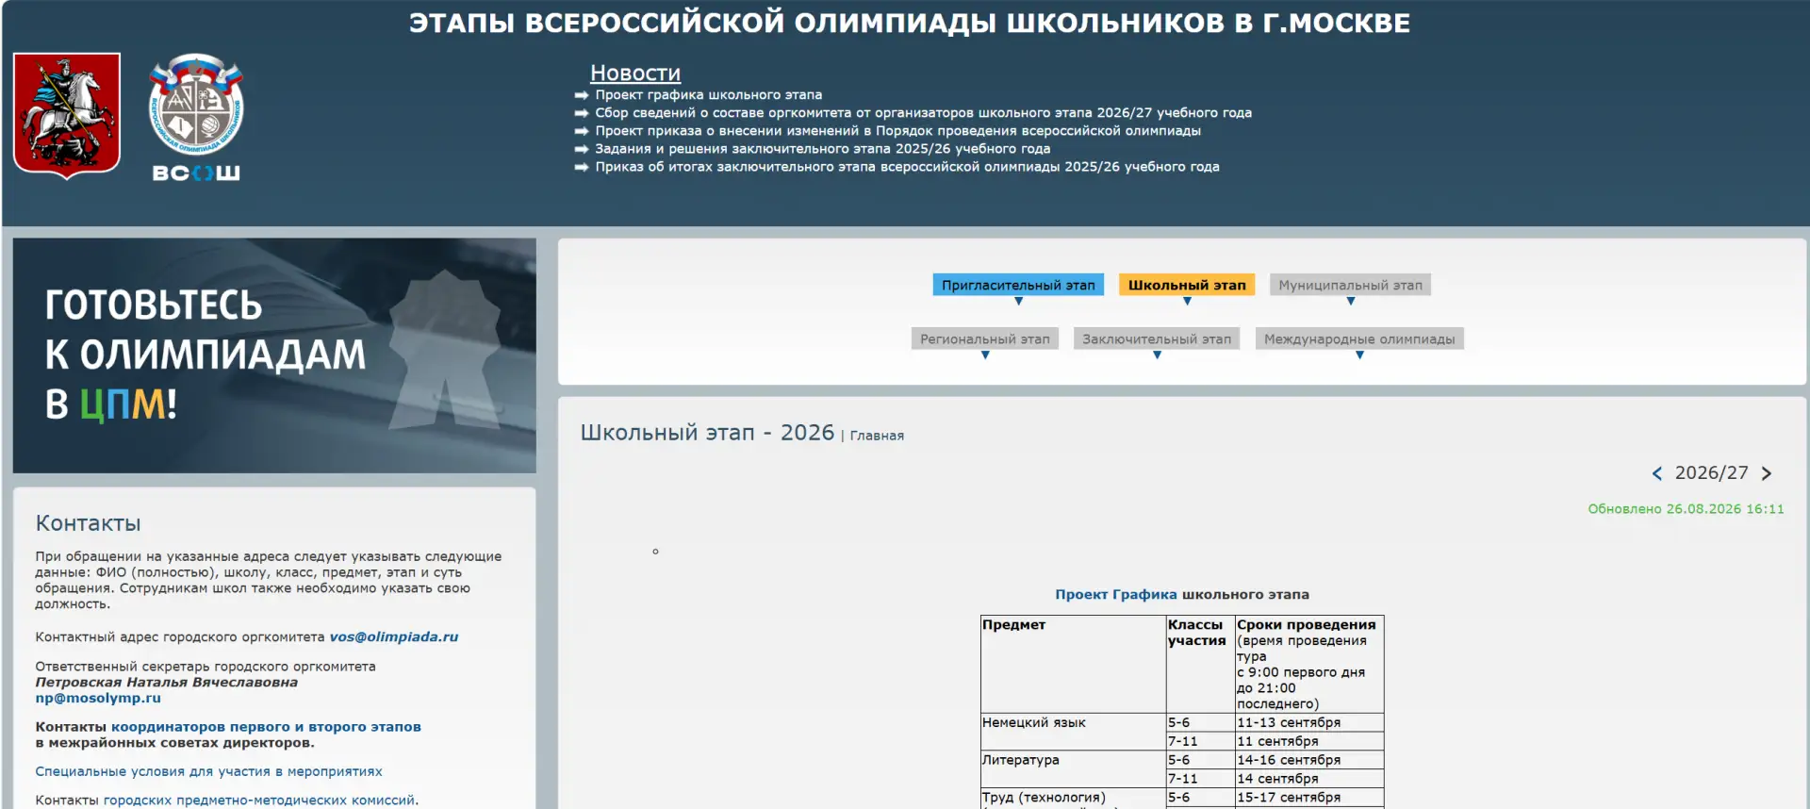1810x809 pixels.
Task: Open news Проект приказа о внесении изменений
Action: 897,130
